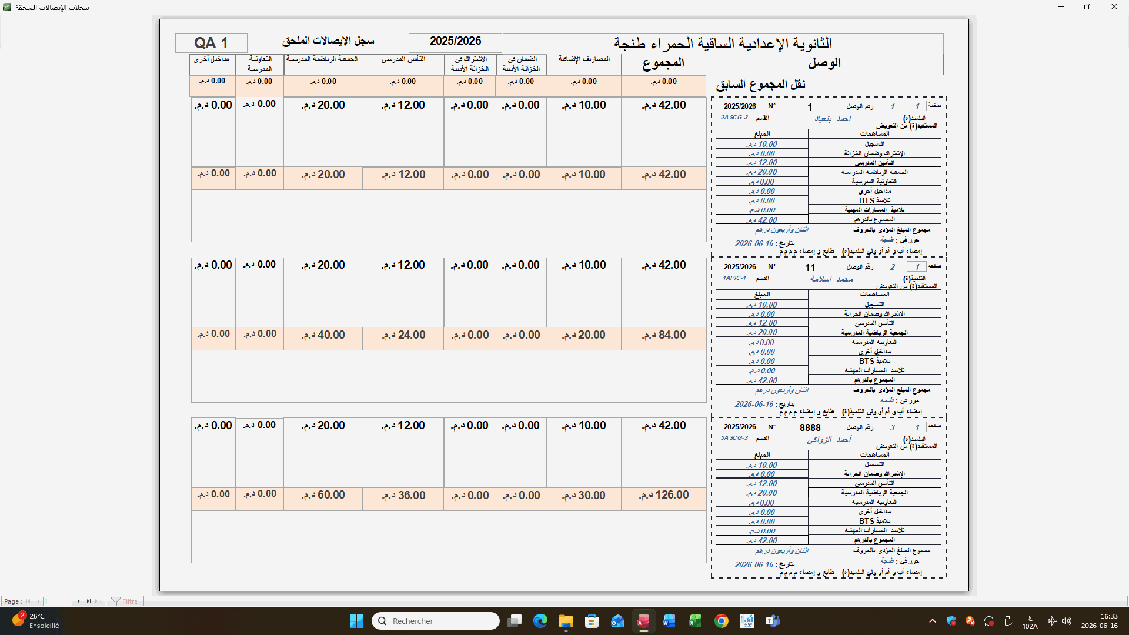Click the running subtotal '24.00'

click(403, 335)
